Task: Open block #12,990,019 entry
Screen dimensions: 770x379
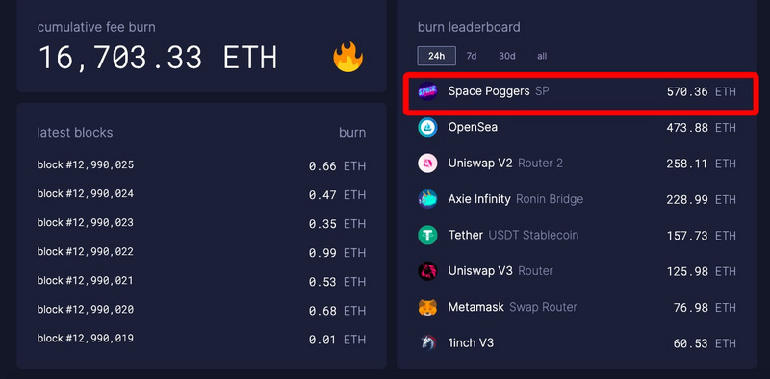Action: pyautogui.click(x=201, y=339)
